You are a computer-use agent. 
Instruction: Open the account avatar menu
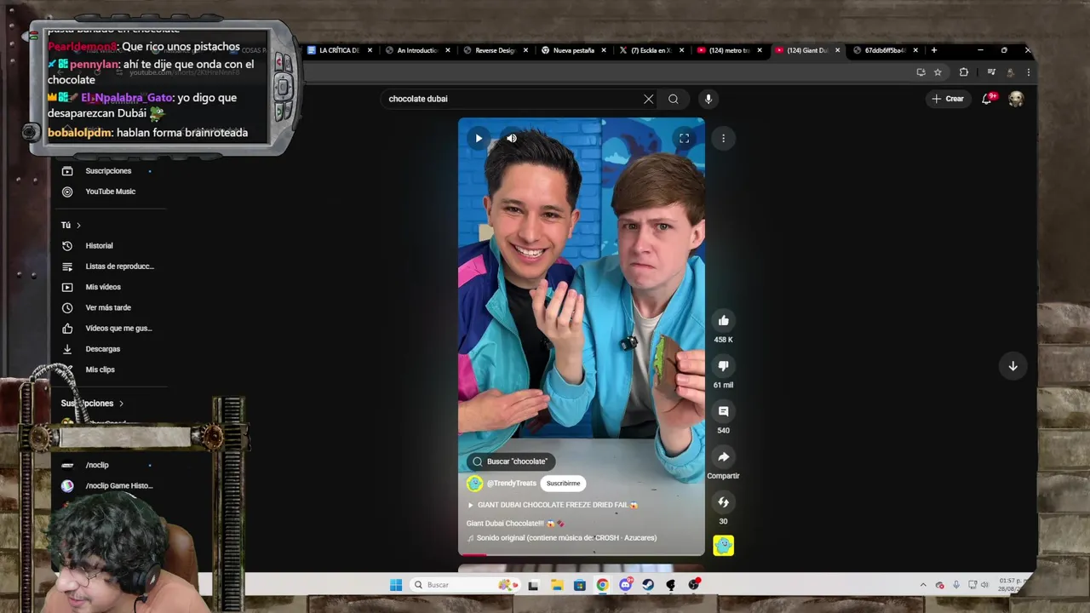pos(1016,99)
